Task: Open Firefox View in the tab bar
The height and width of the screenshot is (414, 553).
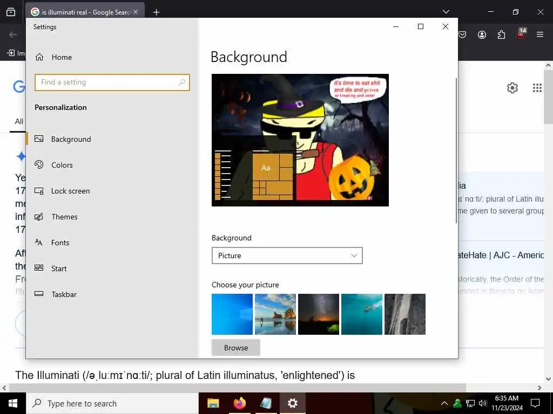Action: 11,12
